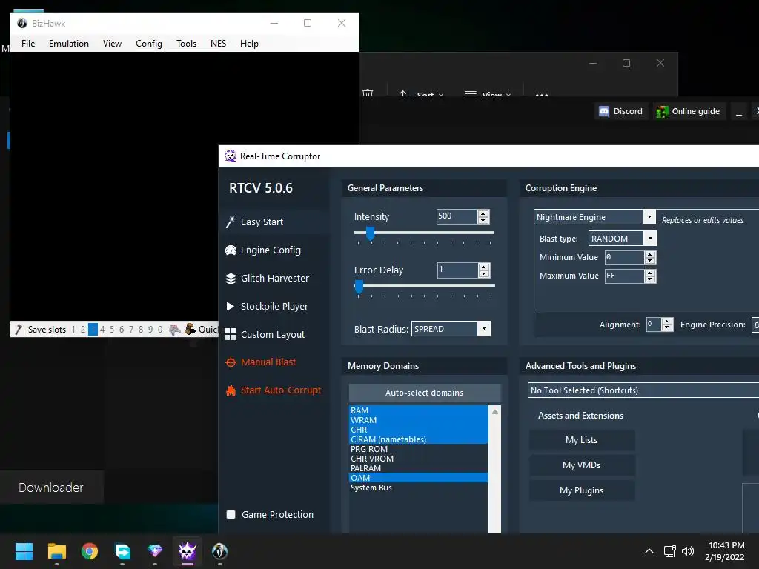This screenshot has width=759, height=569.
Task: Open Easy Start wand icon
Action: coord(231,222)
